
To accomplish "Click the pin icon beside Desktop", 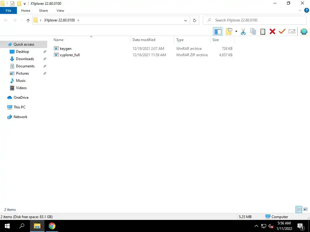I will [x=45, y=52].
